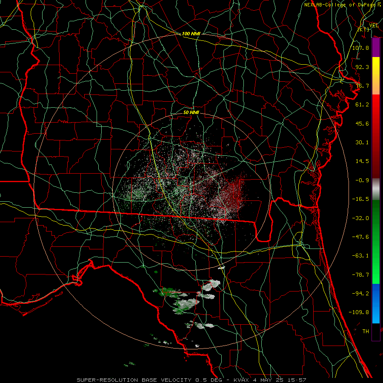Click the 30.1 velocity scale value

[x=362, y=143]
